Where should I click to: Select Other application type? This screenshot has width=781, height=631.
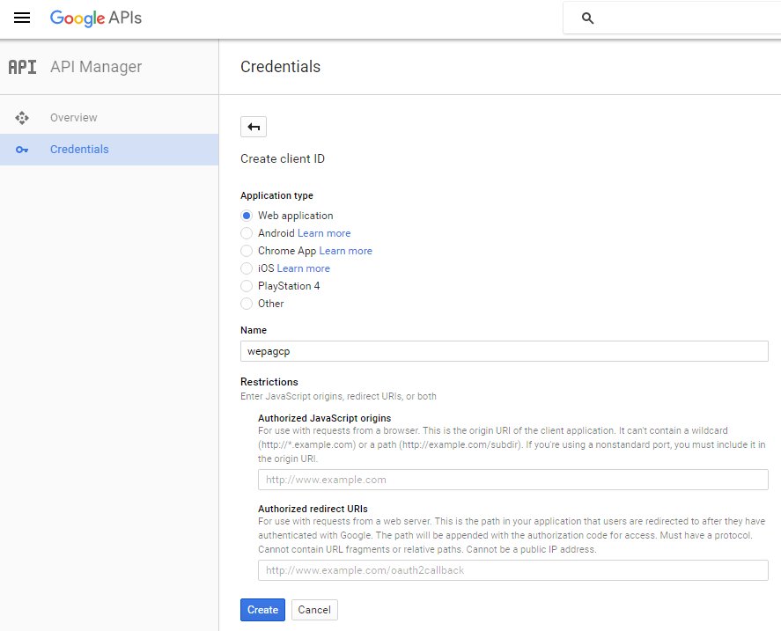(246, 304)
